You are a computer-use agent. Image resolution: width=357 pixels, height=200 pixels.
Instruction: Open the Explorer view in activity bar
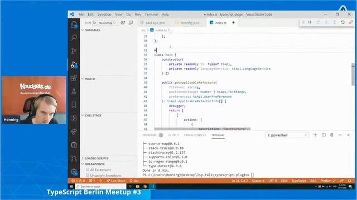point(74,24)
